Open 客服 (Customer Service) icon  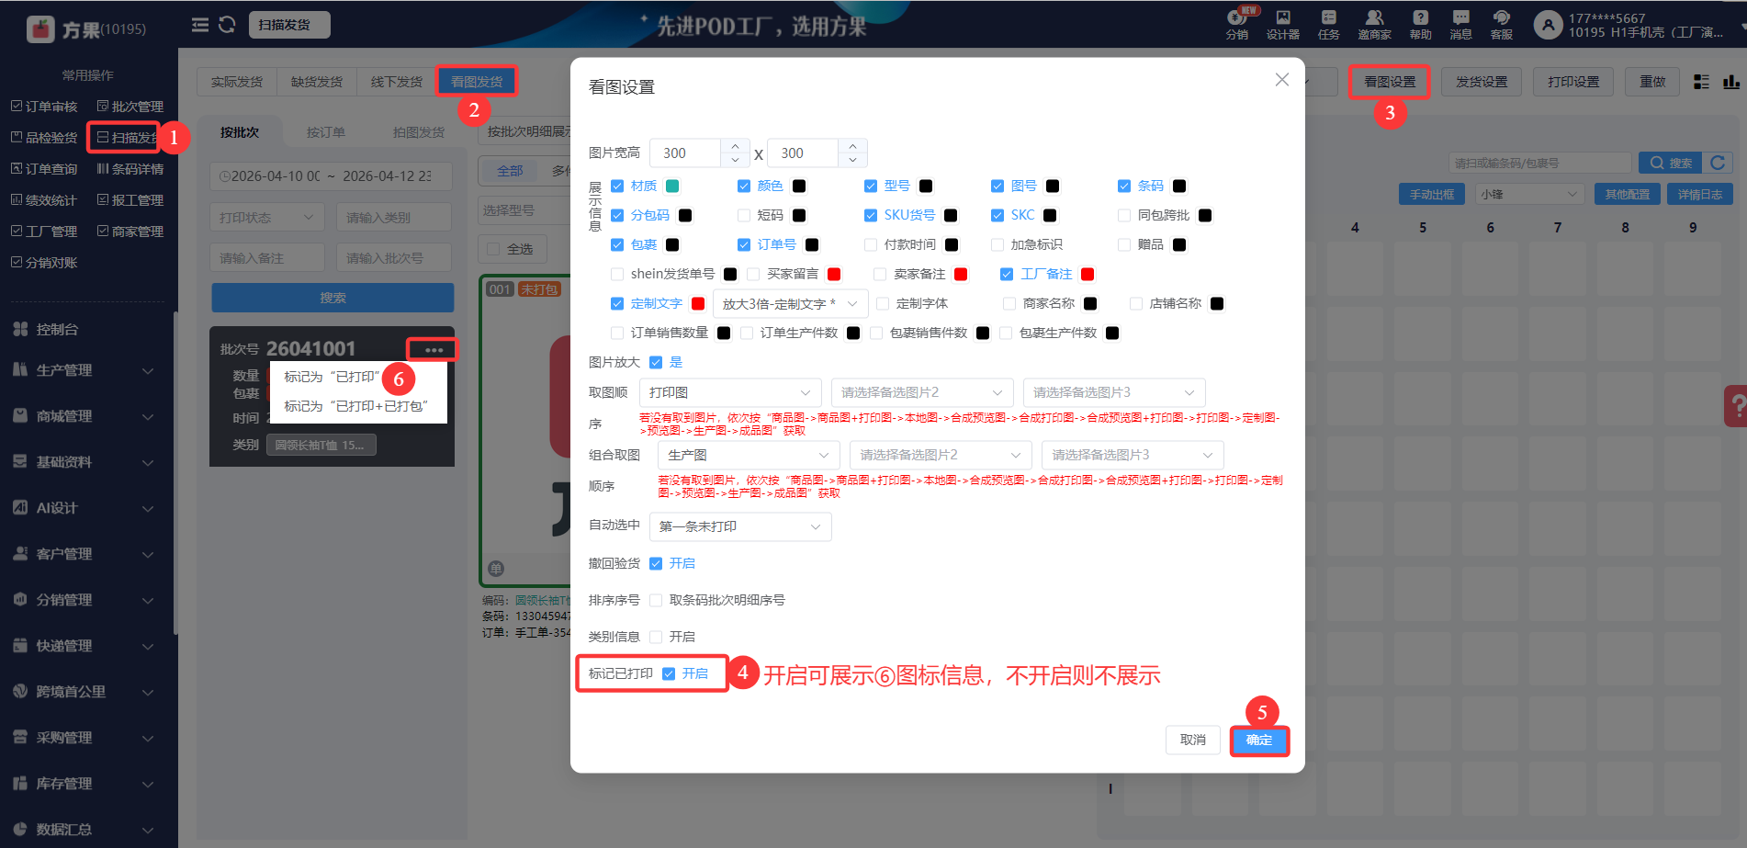[x=1501, y=25]
